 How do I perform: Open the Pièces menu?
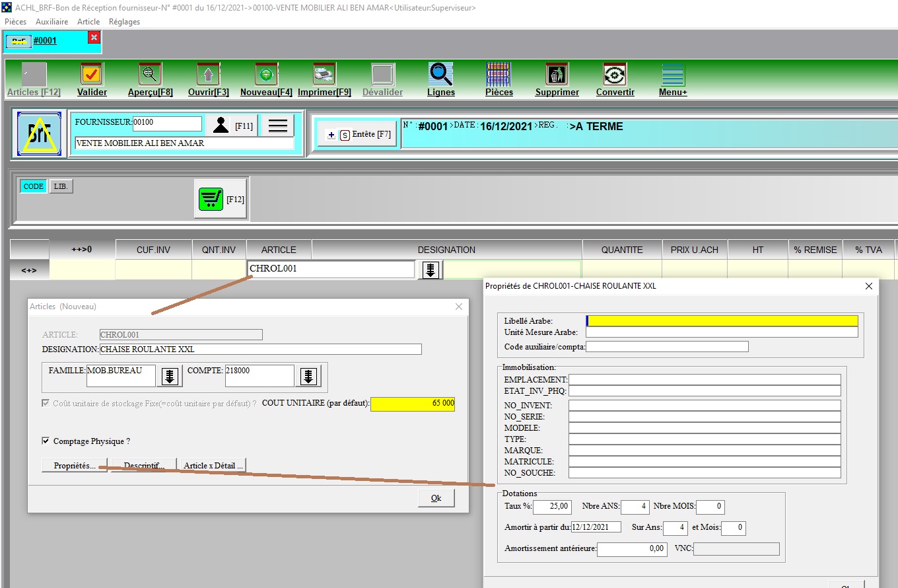coord(16,22)
